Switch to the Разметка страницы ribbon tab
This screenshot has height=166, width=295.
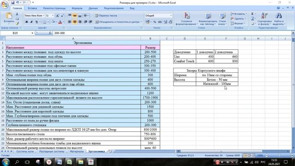[54, 8]
